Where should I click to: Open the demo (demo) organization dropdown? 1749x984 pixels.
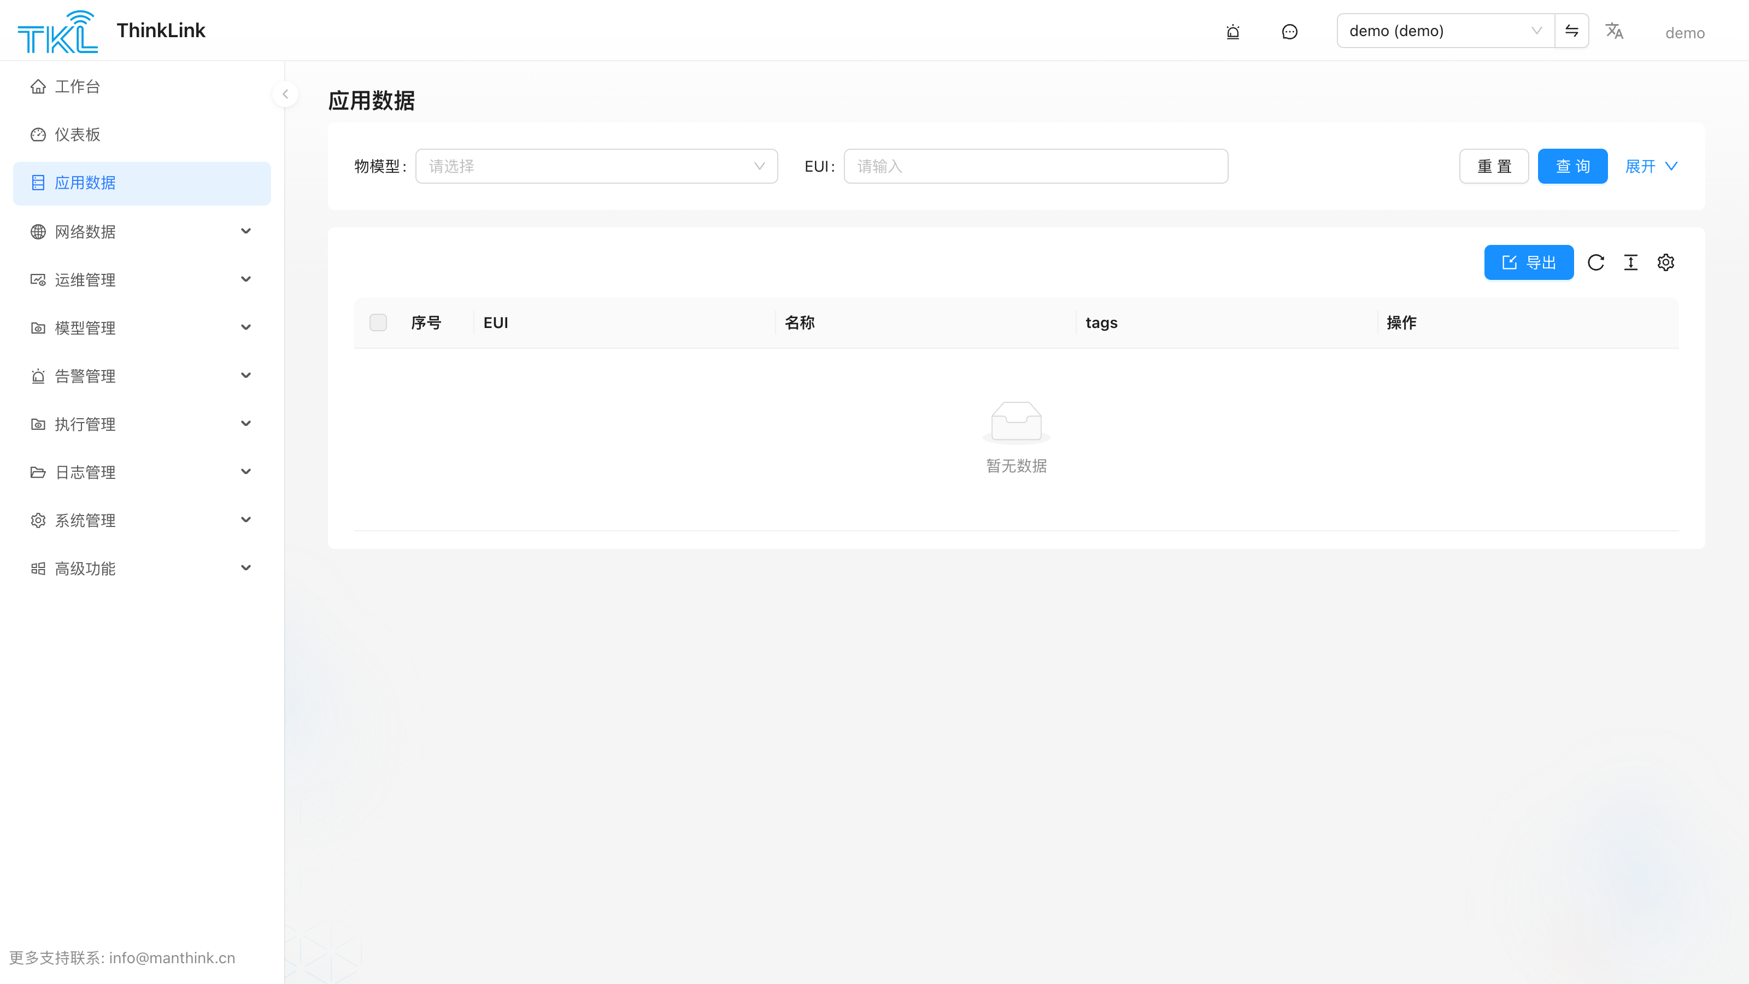pos(1446,31)
